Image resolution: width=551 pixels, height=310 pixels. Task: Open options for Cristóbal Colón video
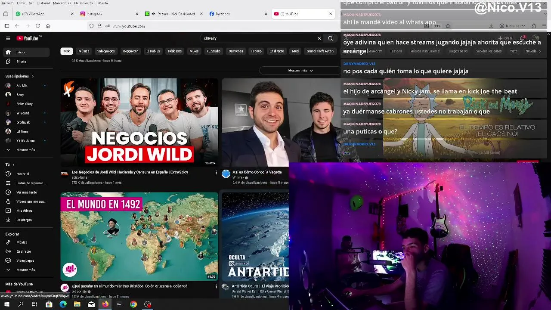[216, 286]
